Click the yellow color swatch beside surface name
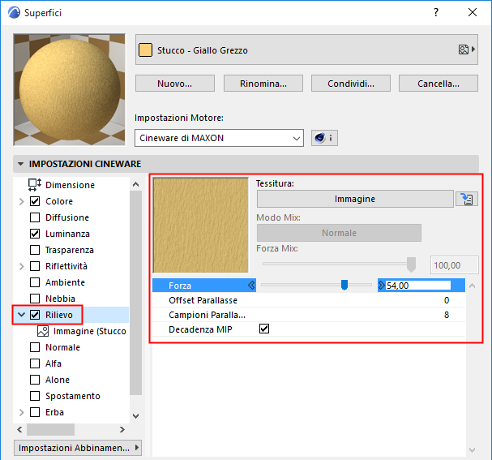492x460 pixels. coord(145,50)
